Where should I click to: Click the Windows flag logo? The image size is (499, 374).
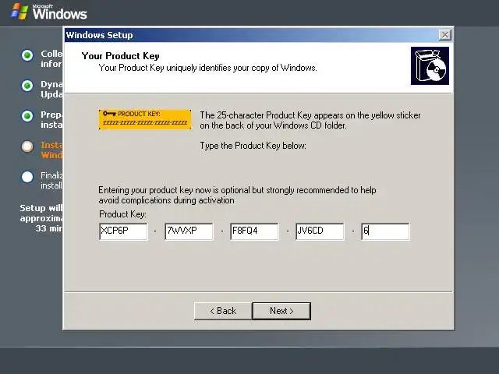coord(19,12)
